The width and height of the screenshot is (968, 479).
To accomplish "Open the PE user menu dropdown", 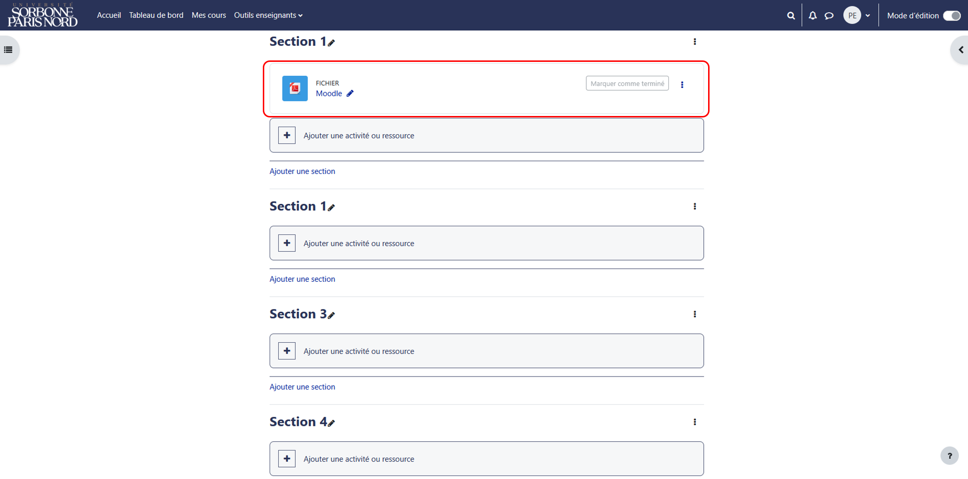I will (857, 15).
